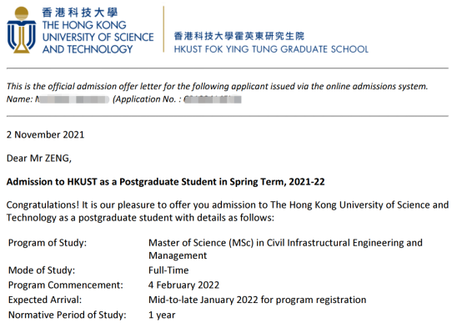Click the 'Mode of Study:' label

click(x=42, y=270)
